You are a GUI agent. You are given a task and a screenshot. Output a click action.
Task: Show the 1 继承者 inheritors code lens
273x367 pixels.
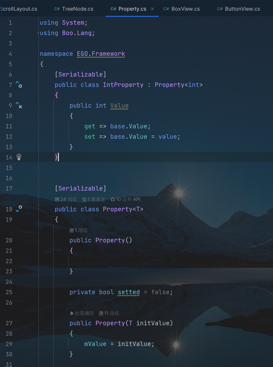pos(94,199)
